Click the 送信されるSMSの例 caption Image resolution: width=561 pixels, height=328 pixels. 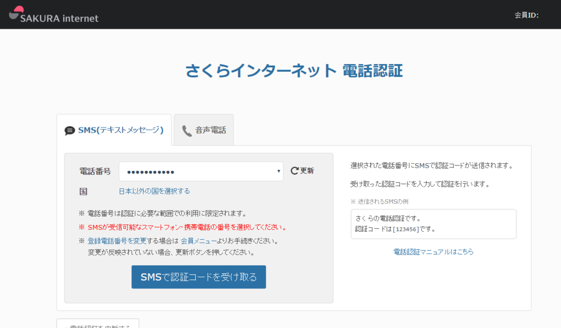[x=379, y=202]
